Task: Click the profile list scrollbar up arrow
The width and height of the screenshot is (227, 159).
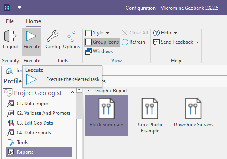Action: [x=79, y=90]
